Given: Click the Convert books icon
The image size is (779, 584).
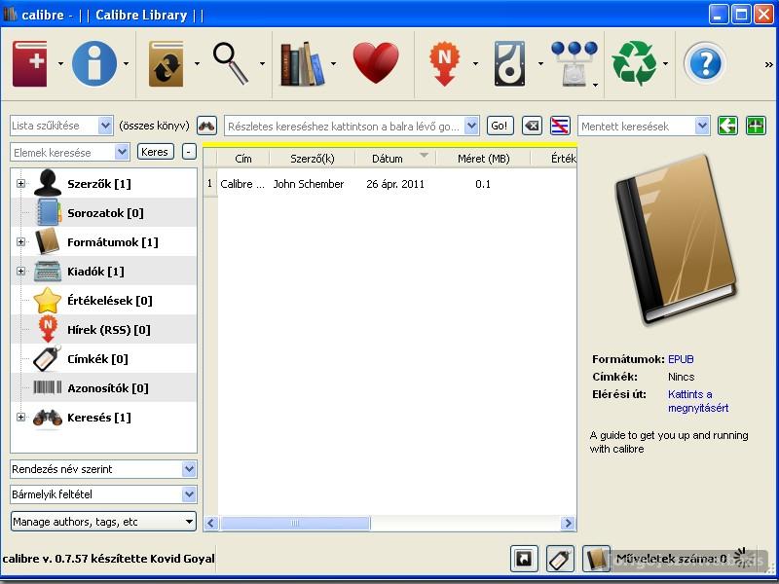Looking at the screenshot, I should (167, 63).
